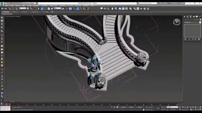Click the object color swatch
Screen dimensions: 202x113
coord(201,19)
